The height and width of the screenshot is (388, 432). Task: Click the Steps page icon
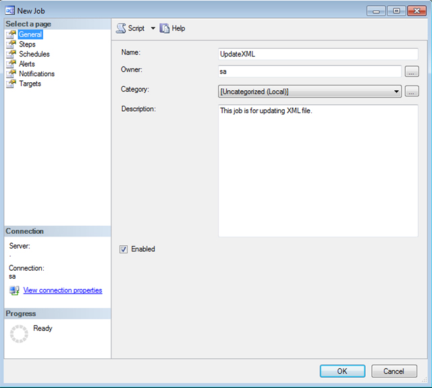(x=11, y=44)
